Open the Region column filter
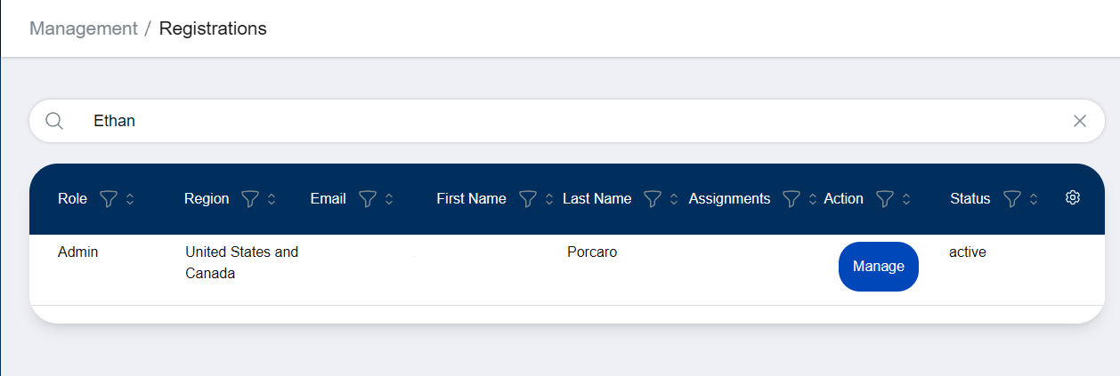 249,199
